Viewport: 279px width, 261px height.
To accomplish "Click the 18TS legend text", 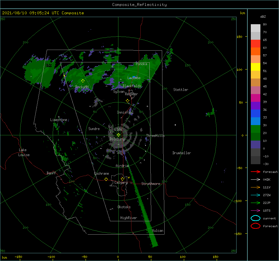I will pos(267,211).
